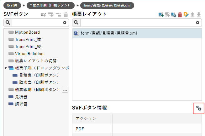Click the search magnifier in 帳票レイアウト panel

[x=76, y=22]
